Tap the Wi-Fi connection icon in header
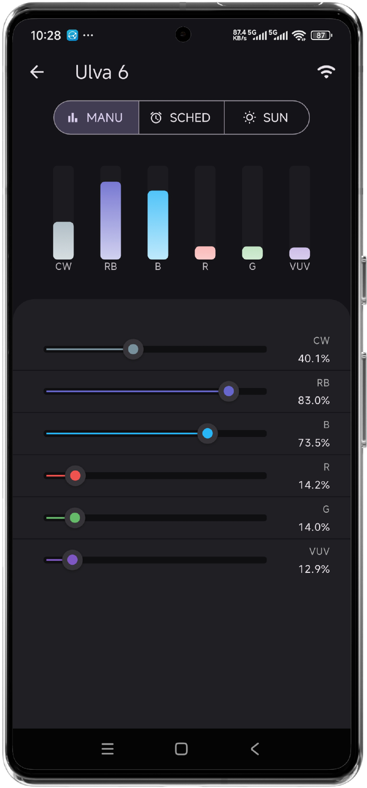 (326, 72)
